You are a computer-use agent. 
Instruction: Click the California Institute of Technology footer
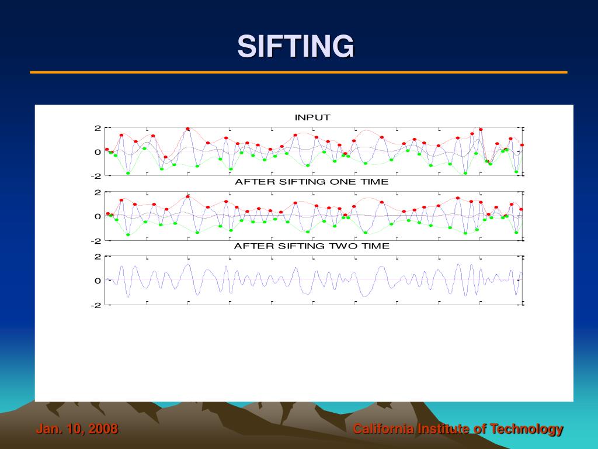(x=458, y=429)
